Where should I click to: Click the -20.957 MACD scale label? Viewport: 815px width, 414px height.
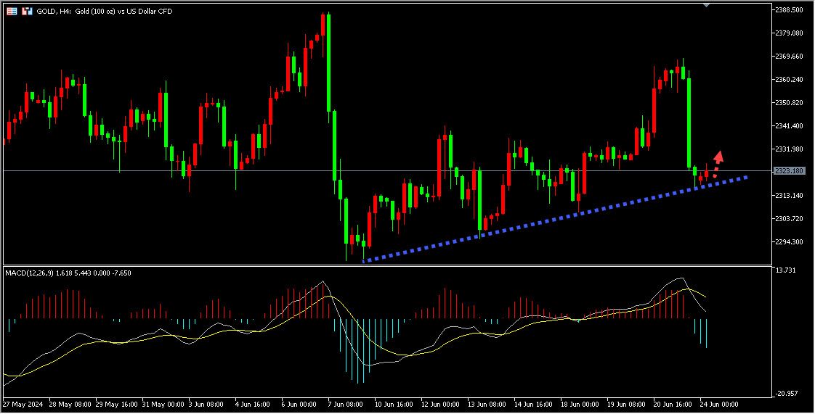click(x=788, y=394)
